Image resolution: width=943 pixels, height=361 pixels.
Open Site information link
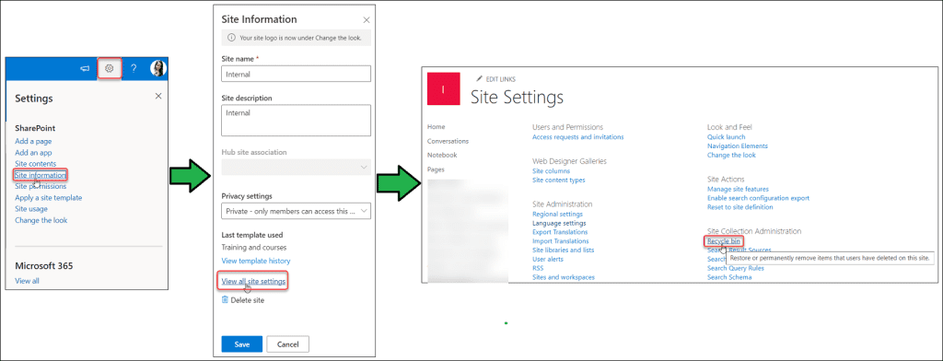[x=41, y=175]
